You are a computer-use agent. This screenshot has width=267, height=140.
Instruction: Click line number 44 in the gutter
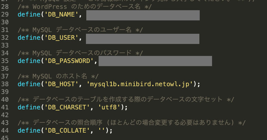[5, 131]
